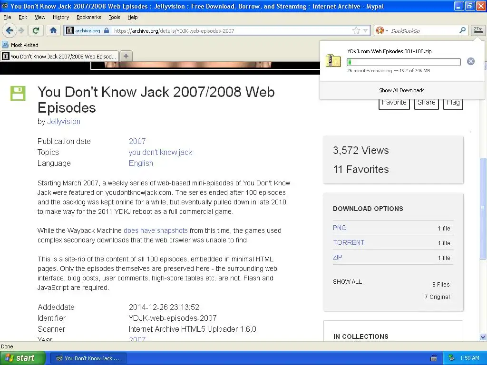Click the English language link
487x365 pixels.
[x=141, y=163]
